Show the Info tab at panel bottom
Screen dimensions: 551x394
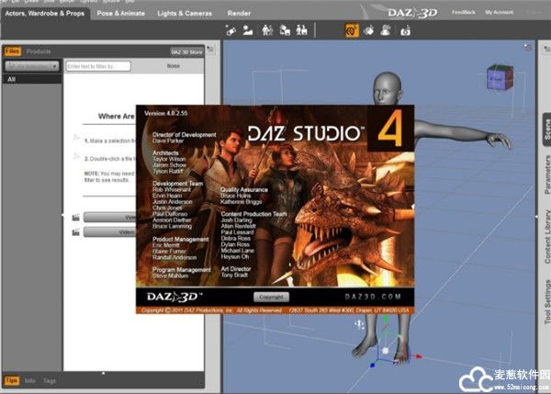click(29, 379)
